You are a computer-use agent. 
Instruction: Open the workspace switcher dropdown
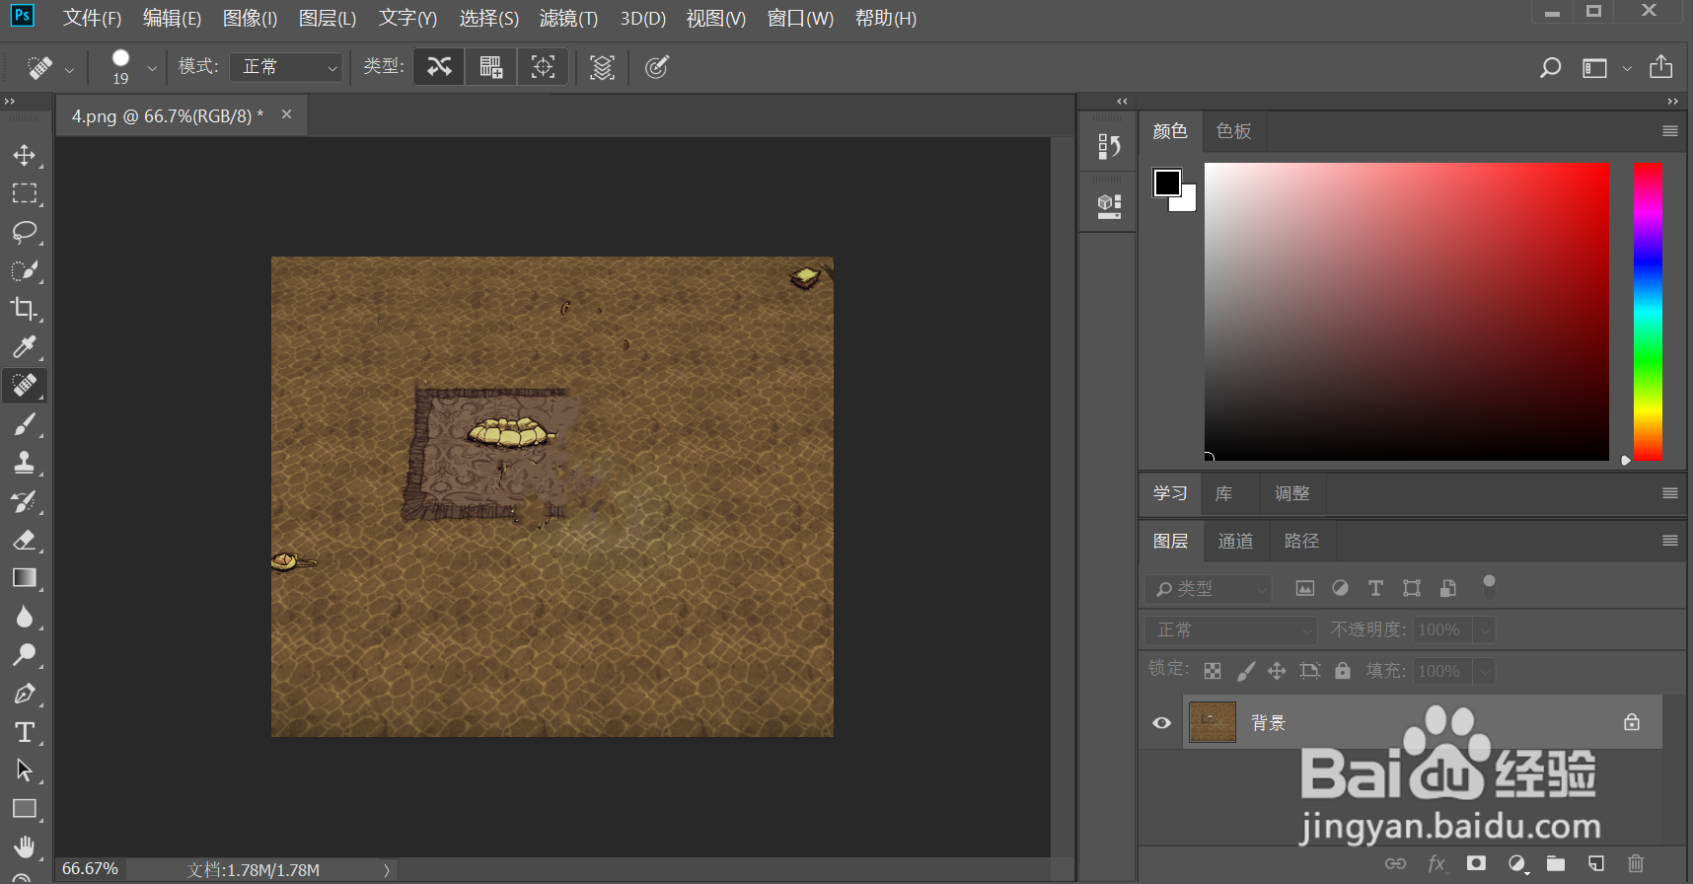point(1627,68)
